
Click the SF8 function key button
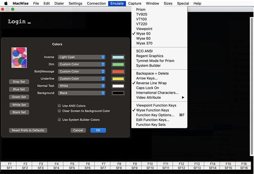pos(119,168)
